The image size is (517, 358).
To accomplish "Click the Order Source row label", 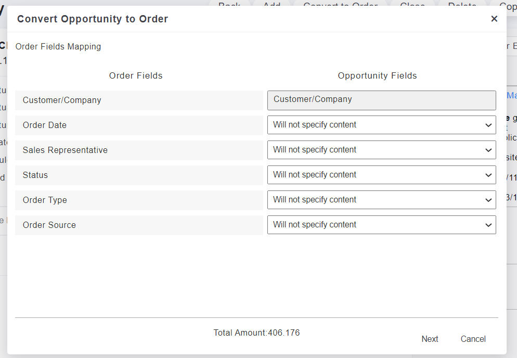I will [x=49, y=225].
